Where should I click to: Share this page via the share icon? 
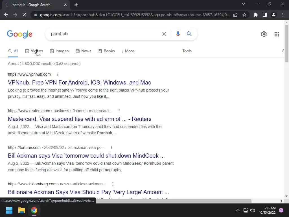pyautogui.click(x=235, y=15)
